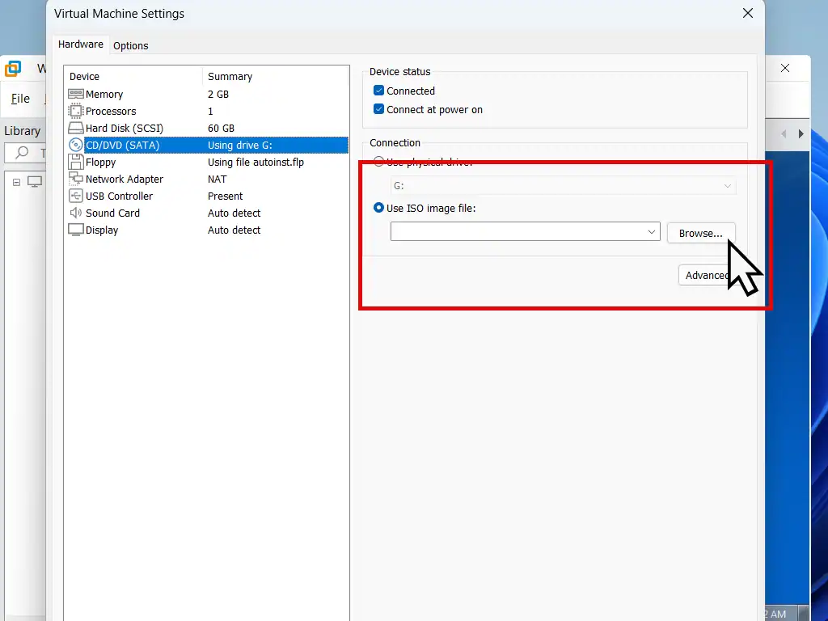
Task: Choose Use physical drive radio option
Action: point(378,163)
